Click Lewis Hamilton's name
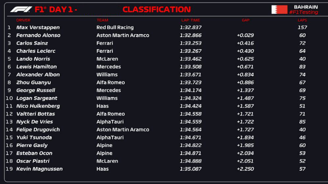 pyautogui.click(x=37, y=67)
